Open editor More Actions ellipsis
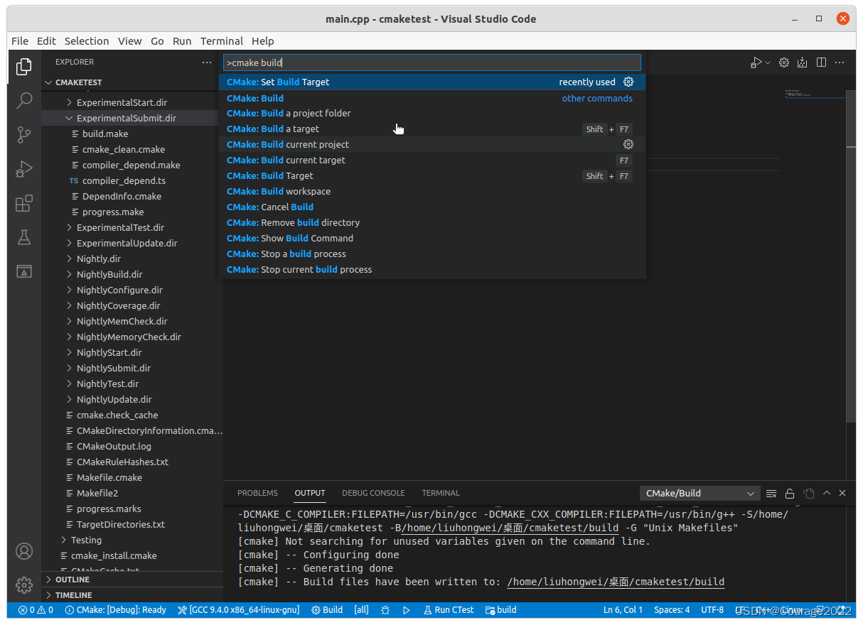The image size is (863, 625). (840, 62)
